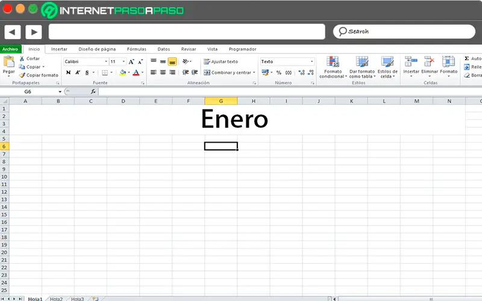This screenshot has width=482, height=301.
Task: Toggle top vertical alignment
Action: [154, 61]
